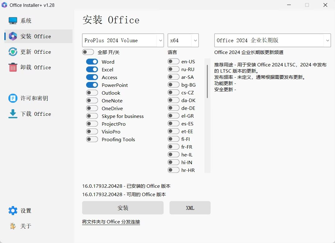Viewport: 335px width, 243px height.
Task: Click the XML button
Action: pos(190,208)
